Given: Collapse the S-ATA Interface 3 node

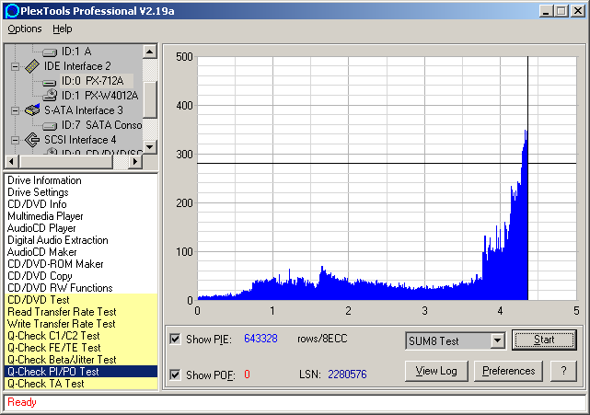Looking at the screenshot, I should pyautogui.click(x=15, y=110).
